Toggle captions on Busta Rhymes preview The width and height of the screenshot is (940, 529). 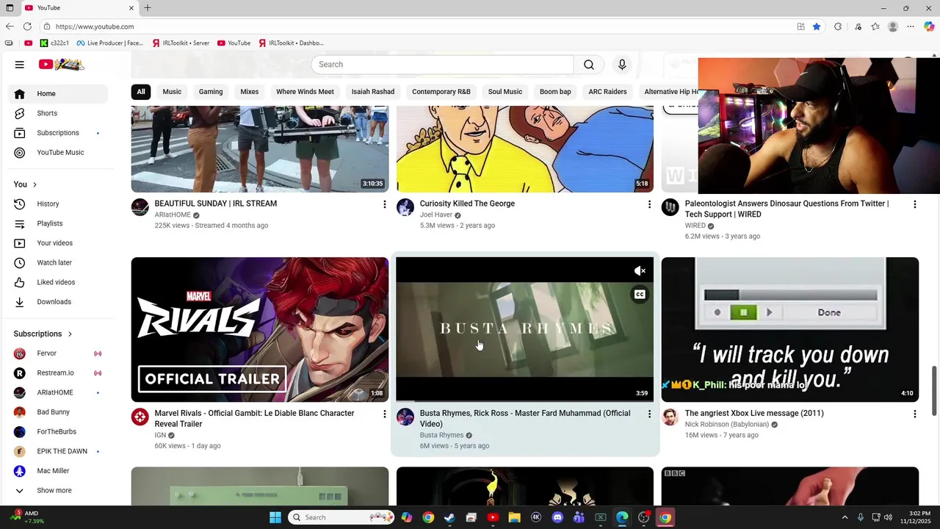[640, 295]
